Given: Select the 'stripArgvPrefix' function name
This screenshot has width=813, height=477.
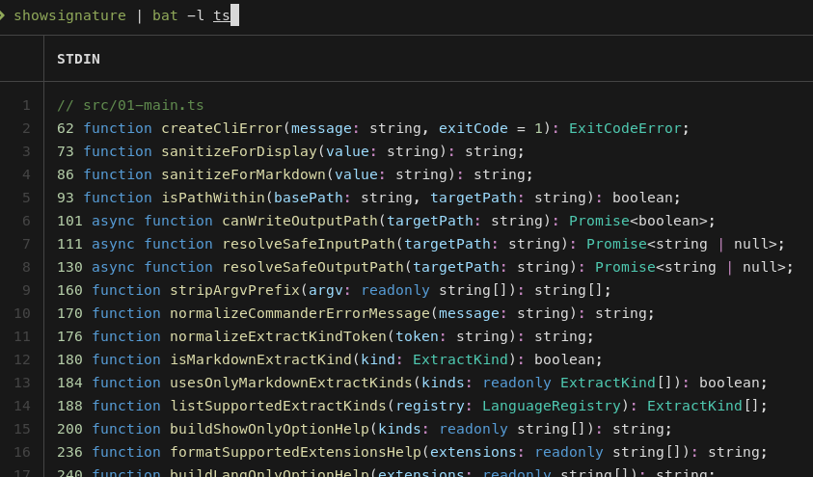Looking at the screenshot, I should [235, 289].
